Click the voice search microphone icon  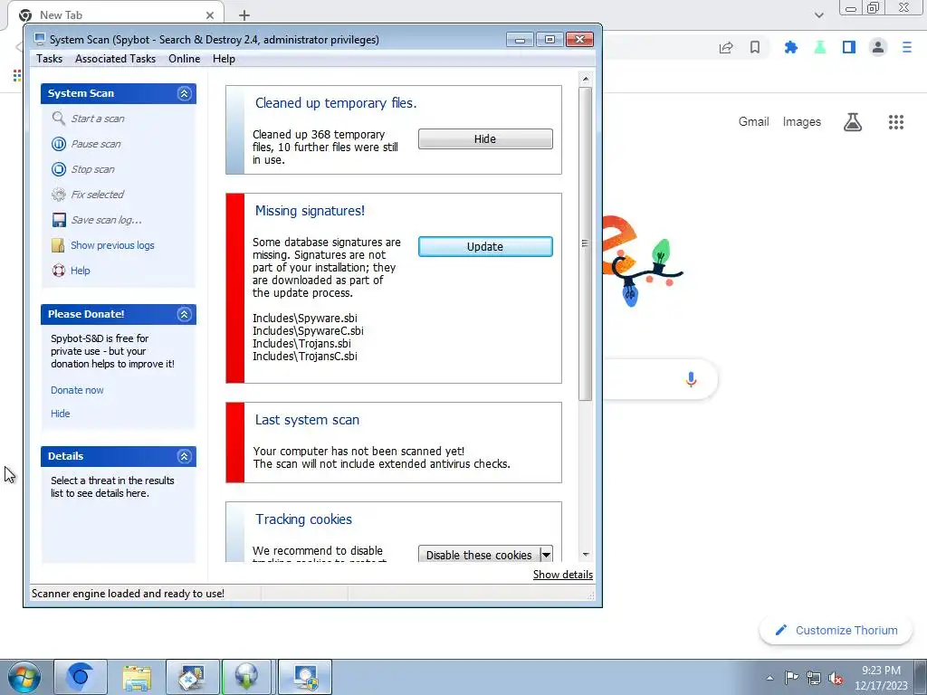pos(691,379)
